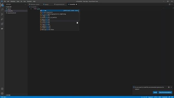Open editor More Actions ellipsis
174x98 pixels.
click(x=172, y=4)
